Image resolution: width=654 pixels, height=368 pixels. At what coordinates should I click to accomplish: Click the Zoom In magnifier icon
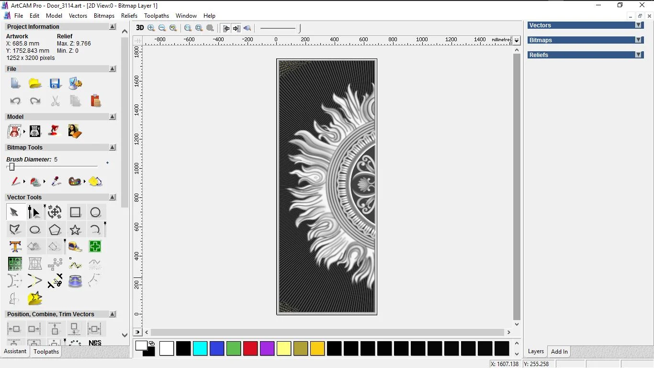[x=151, y=28]
